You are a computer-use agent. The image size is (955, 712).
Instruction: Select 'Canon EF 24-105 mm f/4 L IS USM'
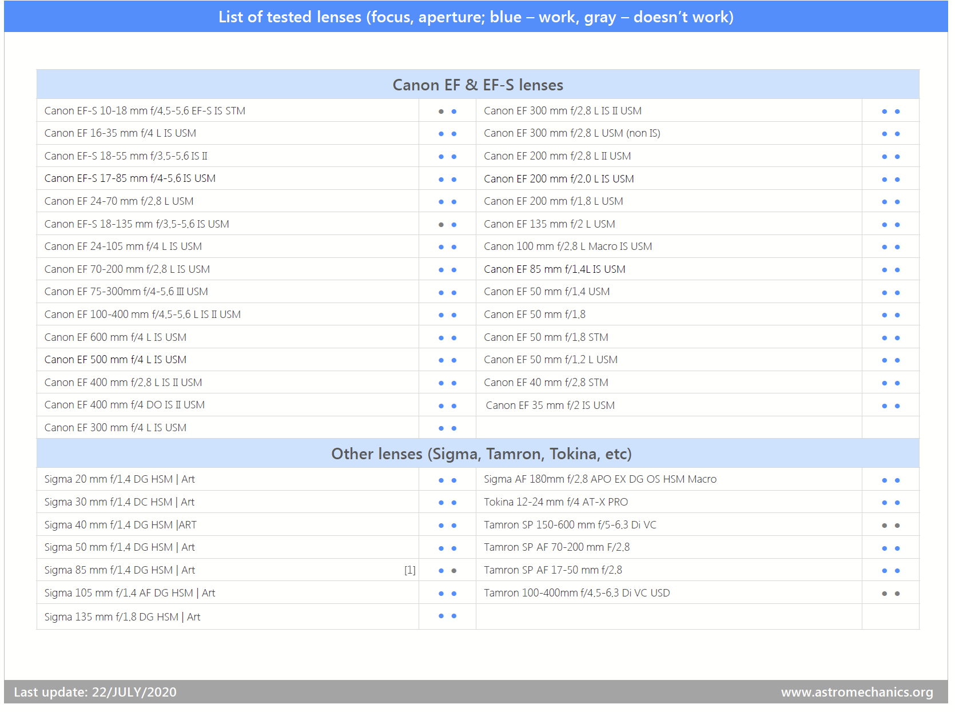pyautogui.click(x=123, y=246)
